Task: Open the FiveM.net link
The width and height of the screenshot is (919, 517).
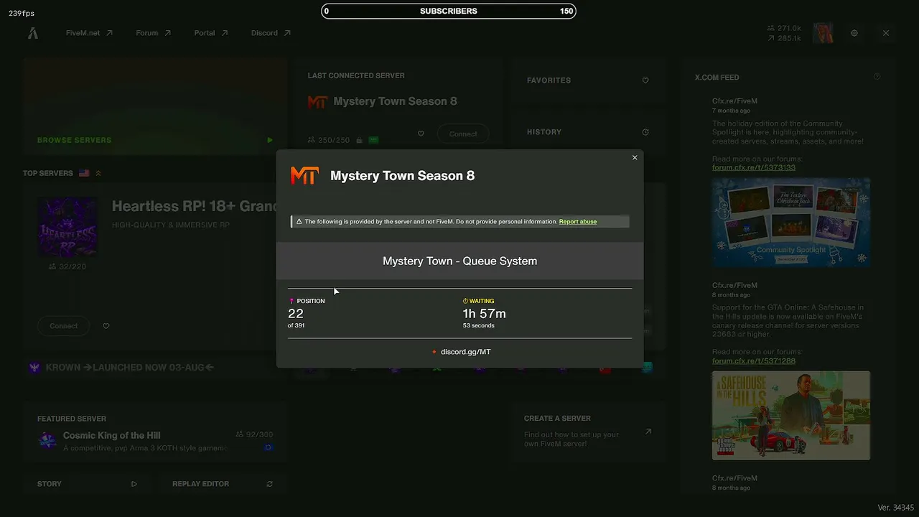Action: pyautogui.click(x=89, y=33)
